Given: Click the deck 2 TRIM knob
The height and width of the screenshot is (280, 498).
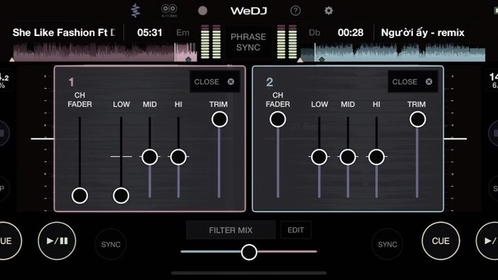Looking at the screenshot, I should point(418,120).
